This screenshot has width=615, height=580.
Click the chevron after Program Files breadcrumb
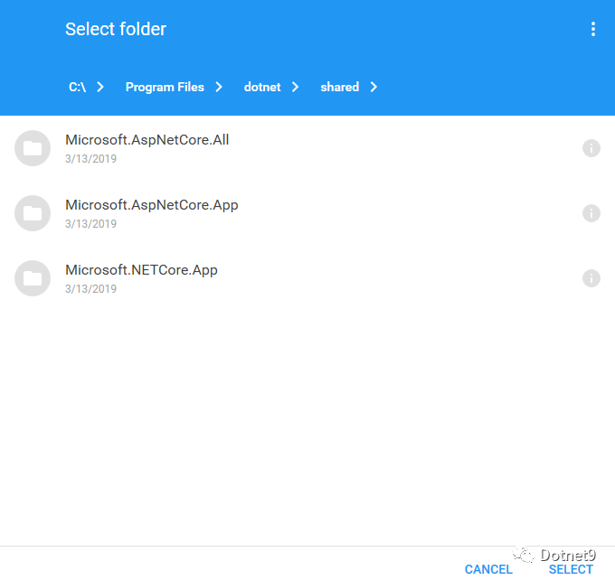pyautogui.click(x=219, y=87)
